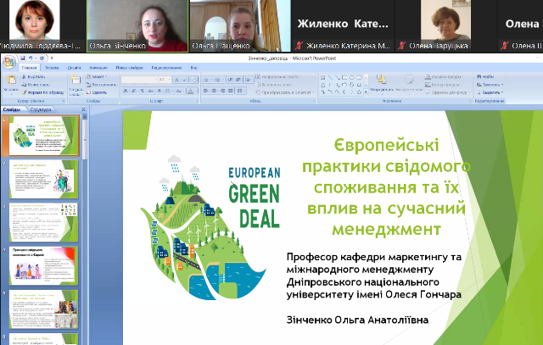
Task: Open the line spacing dropdown
Action: 249,80
